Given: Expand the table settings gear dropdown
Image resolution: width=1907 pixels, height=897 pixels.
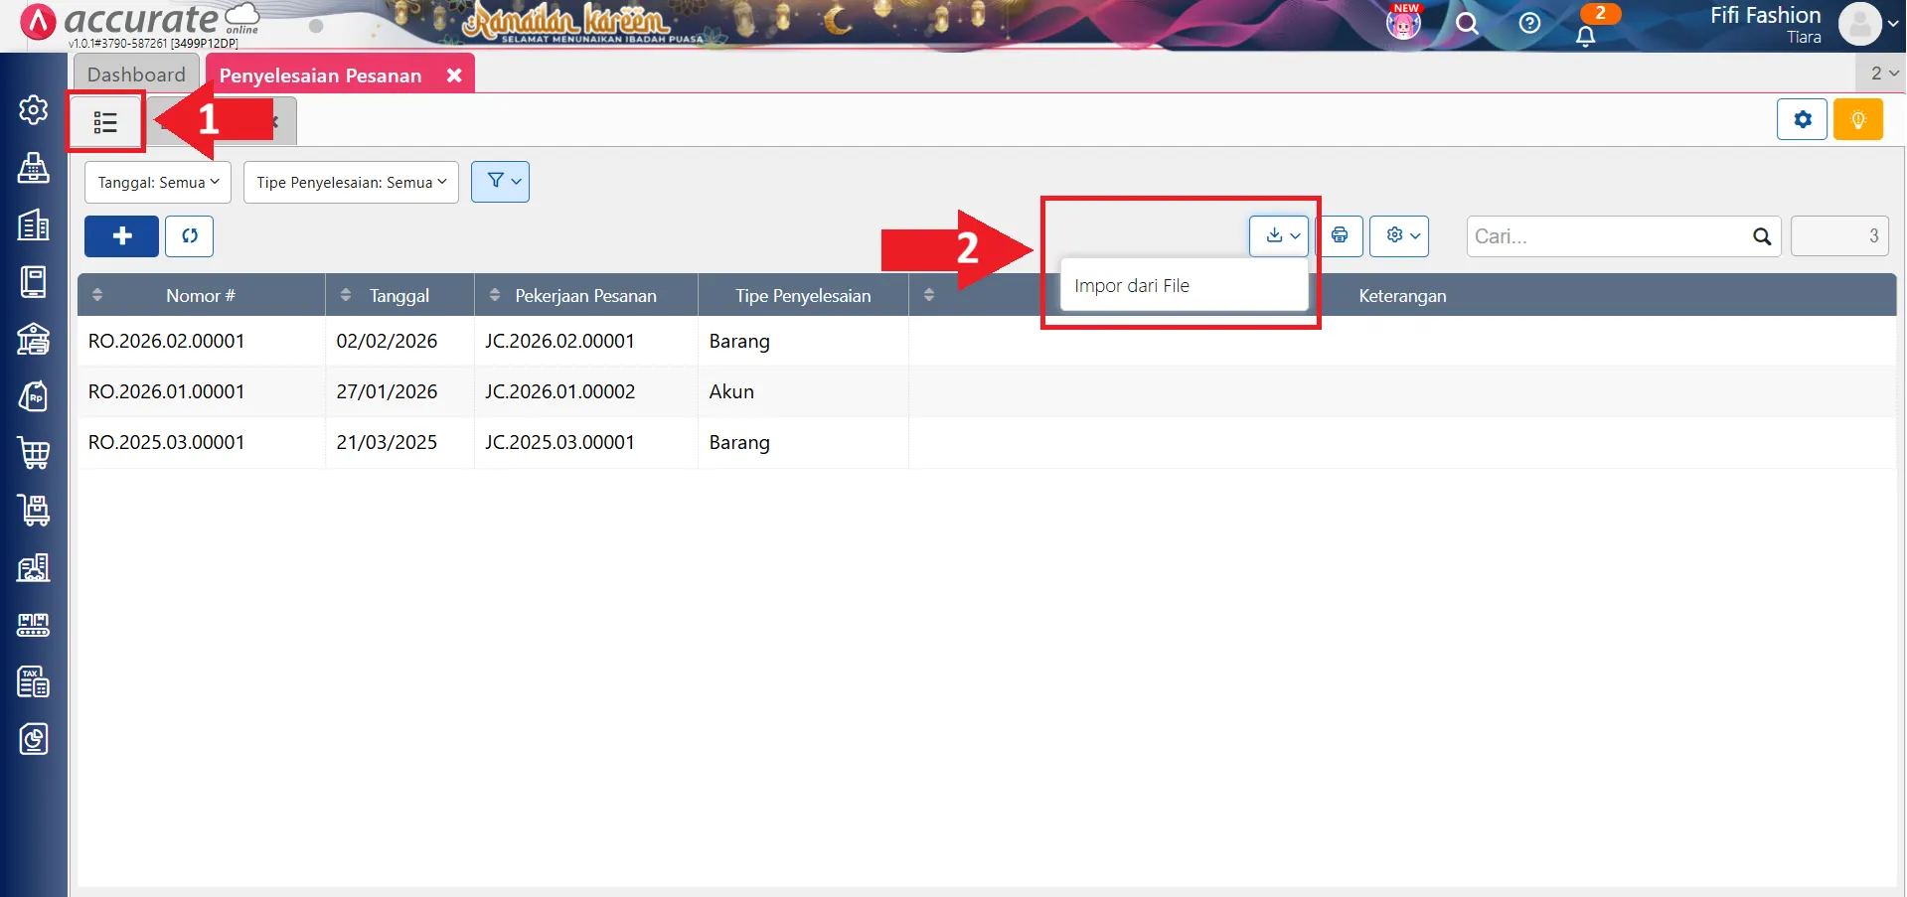Looking at the screenshot, I should [x=1399, y=236].
